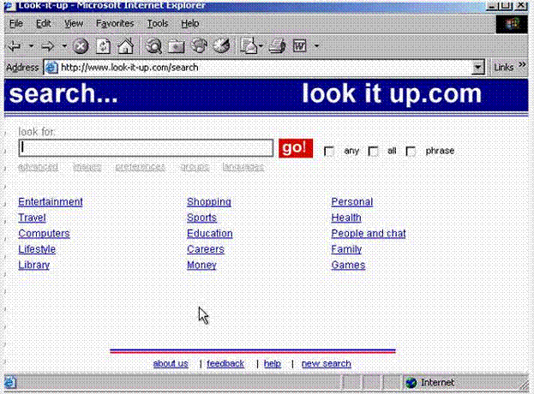Open the Back button history dropdown
Image resolution: width=534 pixels, height=394 pixels.
click(31, 45)
